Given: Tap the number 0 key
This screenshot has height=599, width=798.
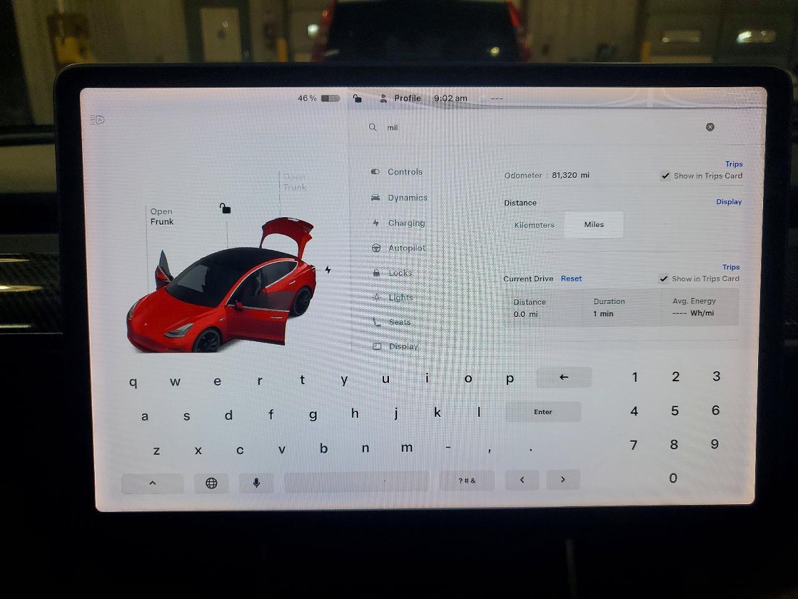Looking at the screenshot, I should click(673, 478).
